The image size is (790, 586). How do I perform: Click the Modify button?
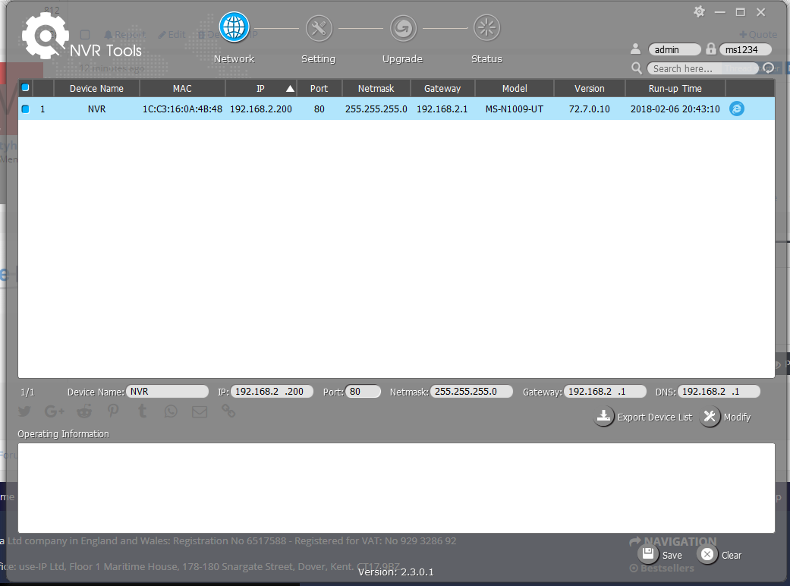click(725, 417)
